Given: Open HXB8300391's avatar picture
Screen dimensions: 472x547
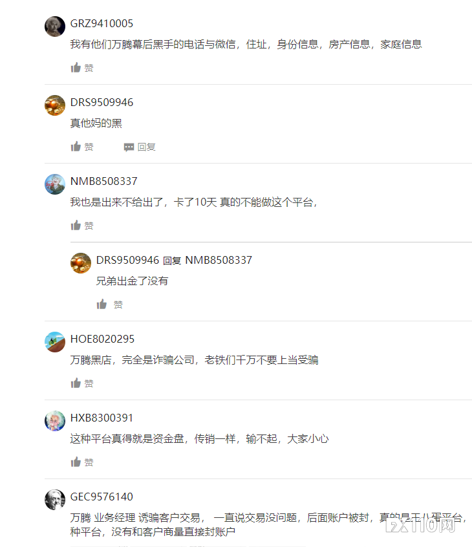Looking at the screenshot, I should (x=55, y=420).
